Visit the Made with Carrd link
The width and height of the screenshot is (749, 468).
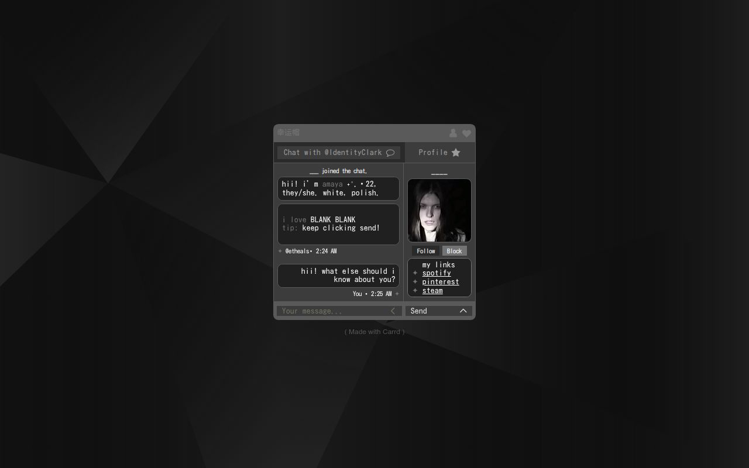click(x=374, y=332)
